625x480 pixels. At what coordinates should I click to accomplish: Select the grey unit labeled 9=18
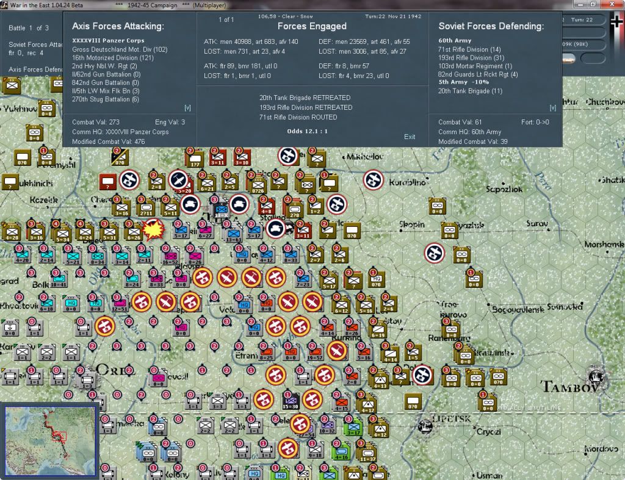[315, 450]
